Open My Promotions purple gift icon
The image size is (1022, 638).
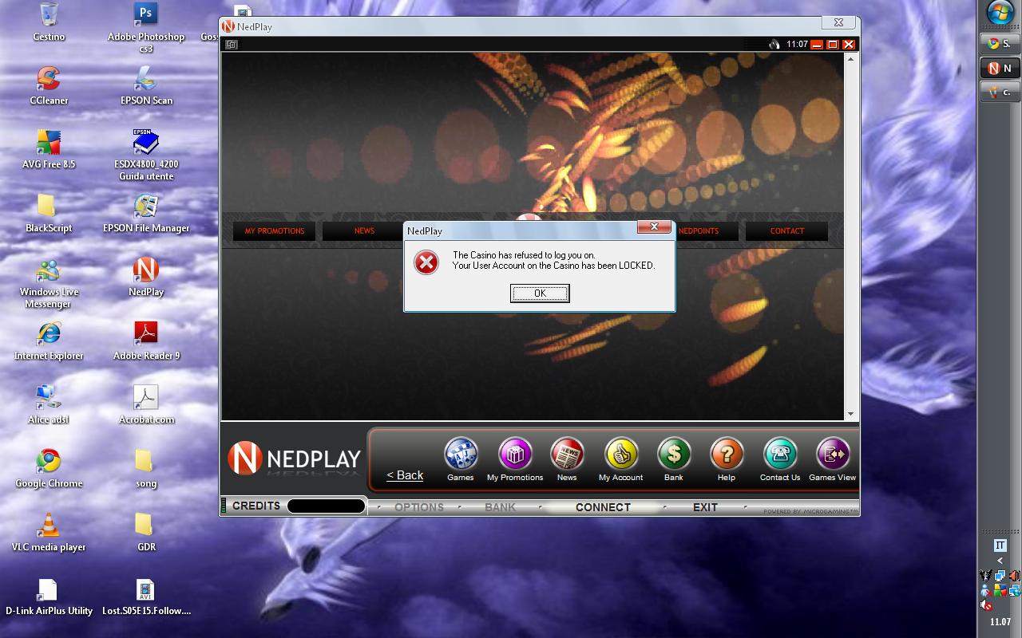point(515,455)
